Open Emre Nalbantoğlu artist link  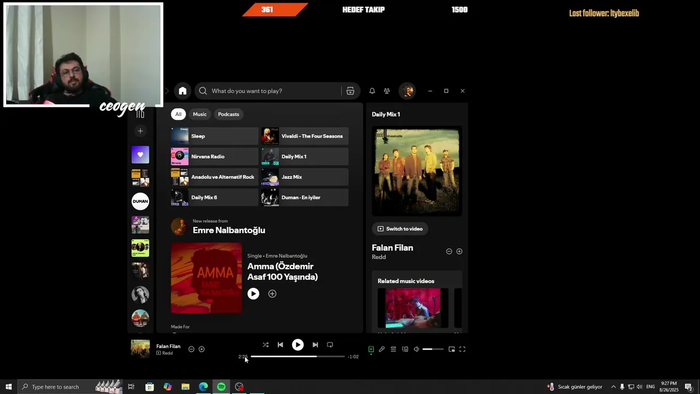click(x=229, y=230)
